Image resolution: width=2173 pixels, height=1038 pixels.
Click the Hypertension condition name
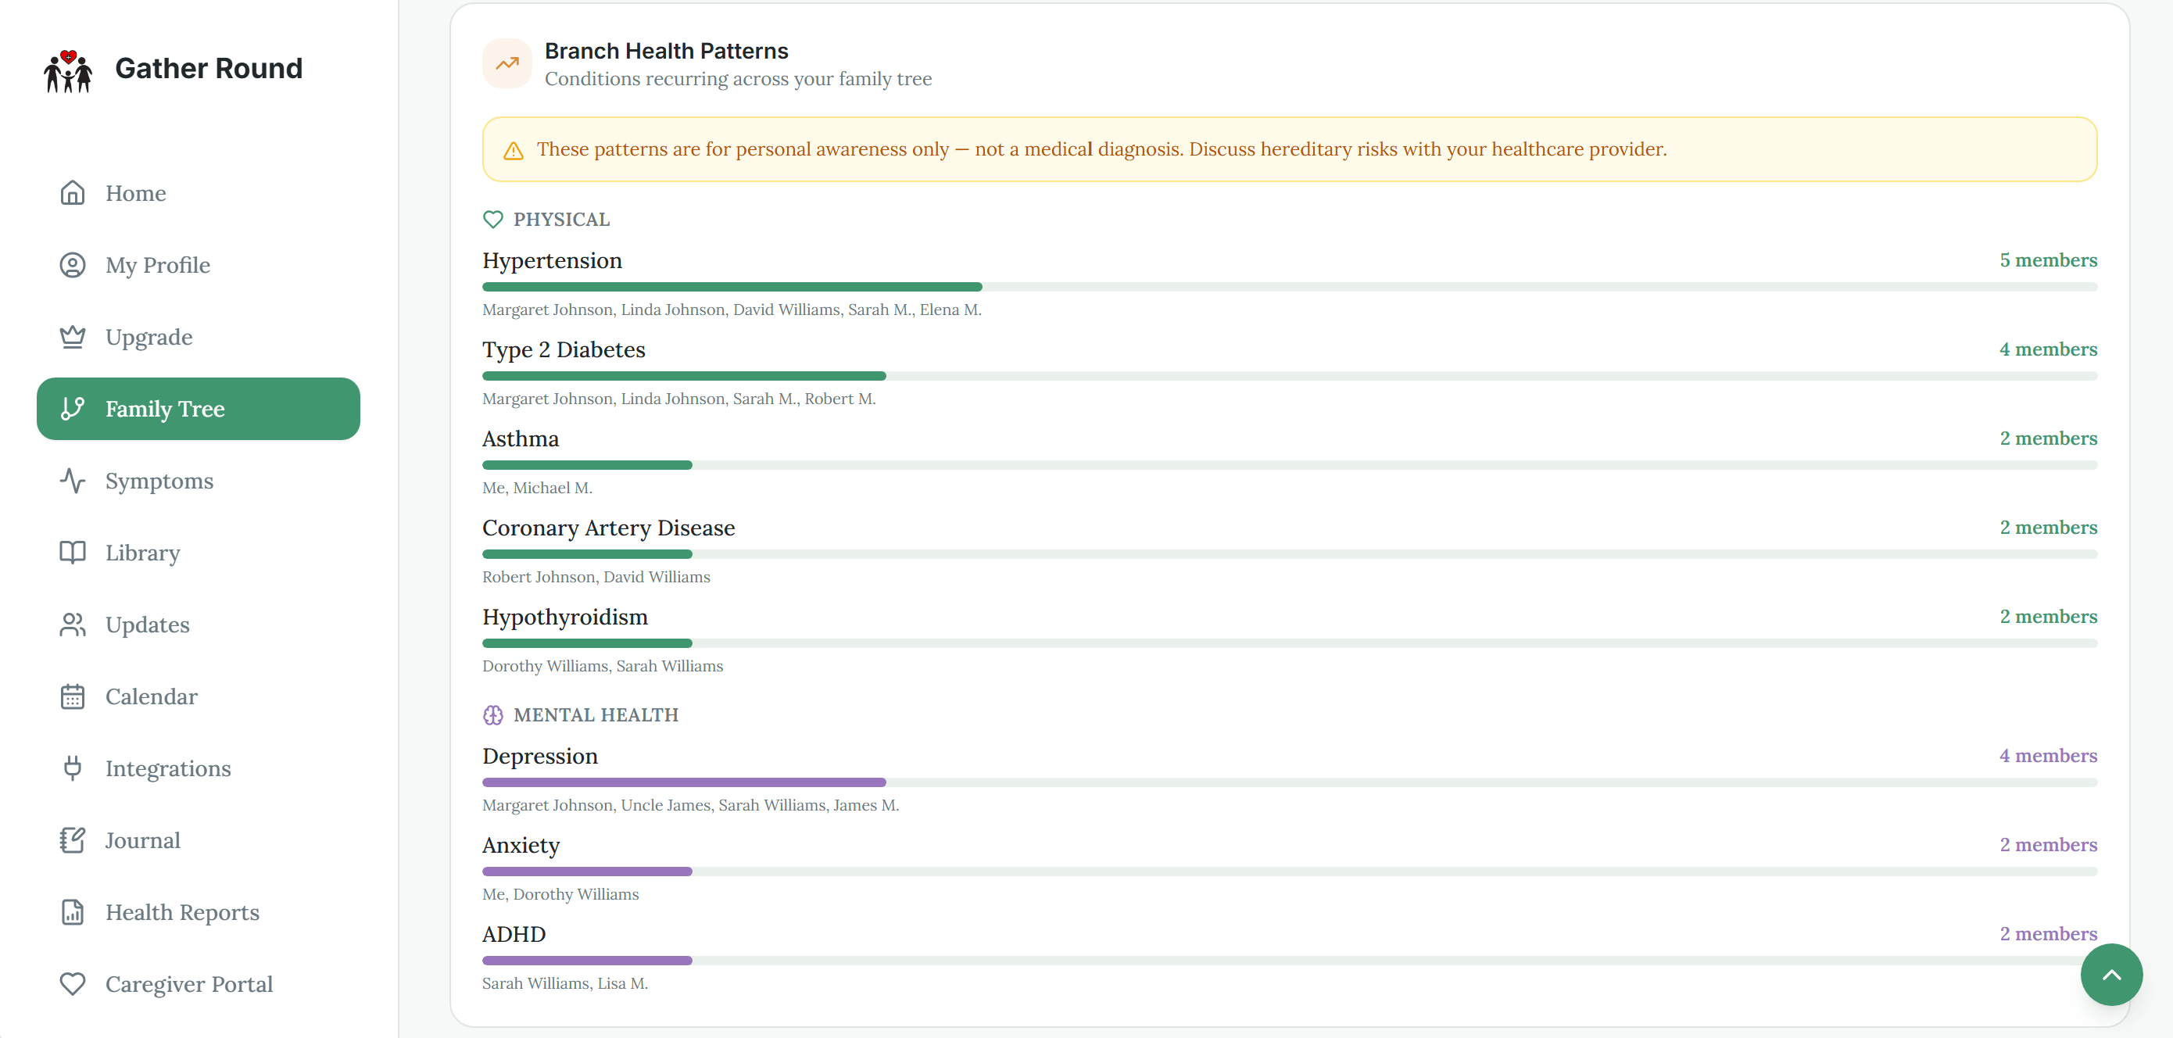coord(552,260)
